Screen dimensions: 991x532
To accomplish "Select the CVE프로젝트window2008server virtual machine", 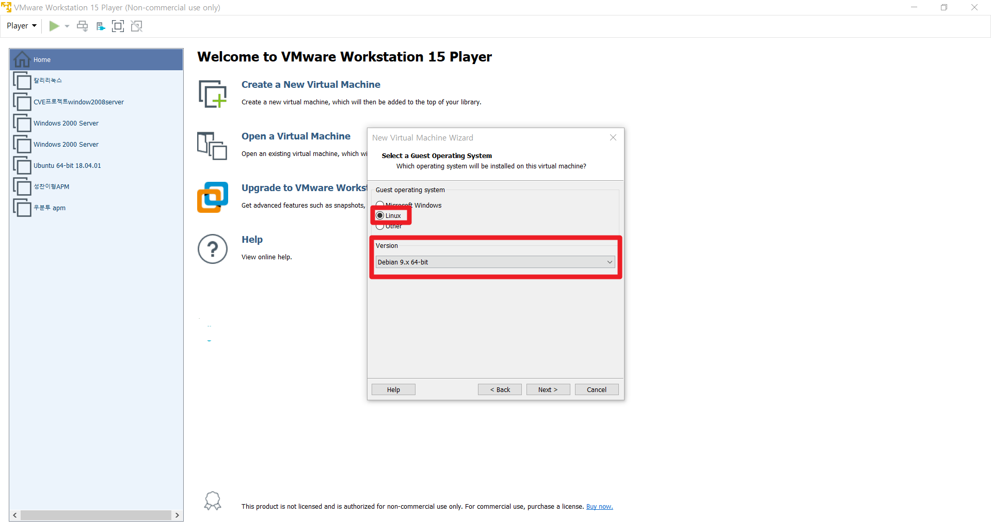I will [x=96, y=102].
